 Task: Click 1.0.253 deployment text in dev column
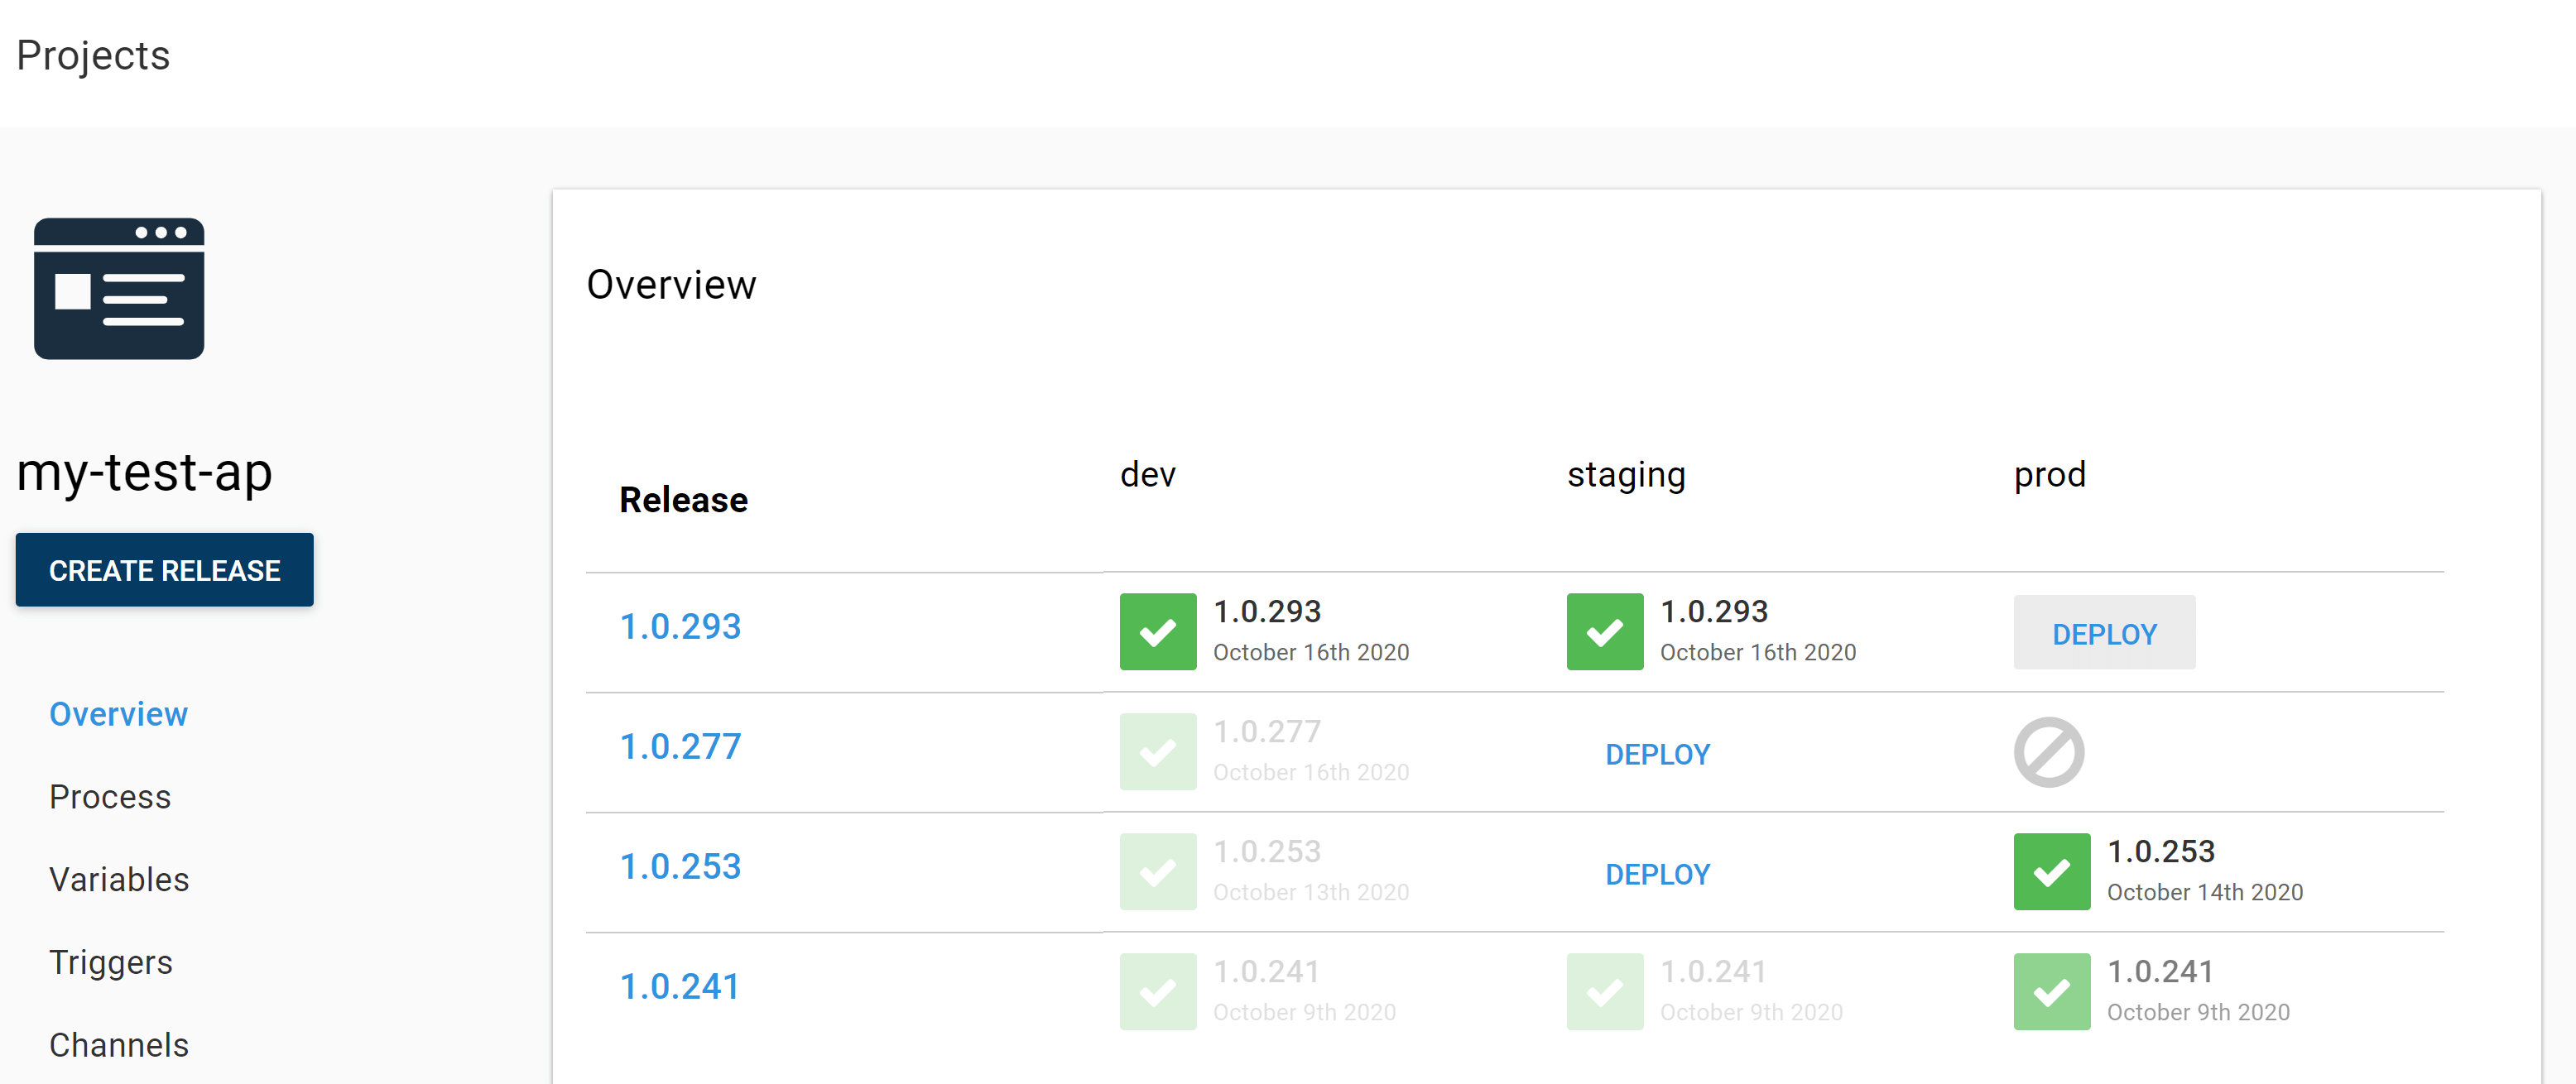tap(1267, 851)
